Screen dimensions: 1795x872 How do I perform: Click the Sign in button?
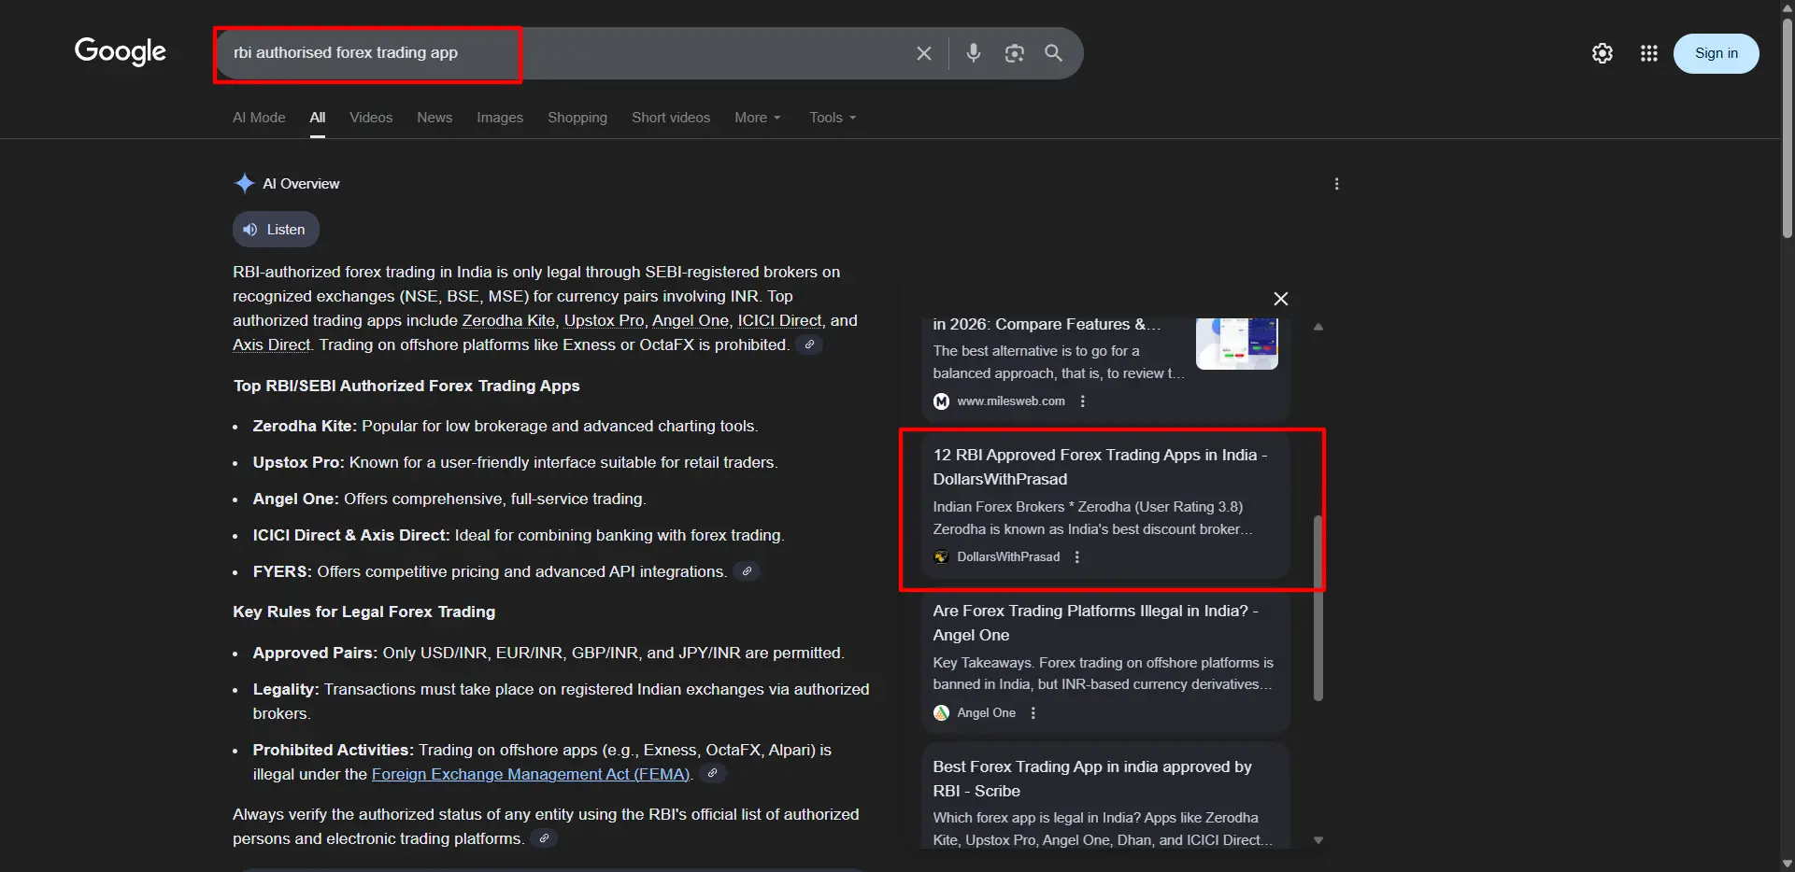(x=1717, y=53)
